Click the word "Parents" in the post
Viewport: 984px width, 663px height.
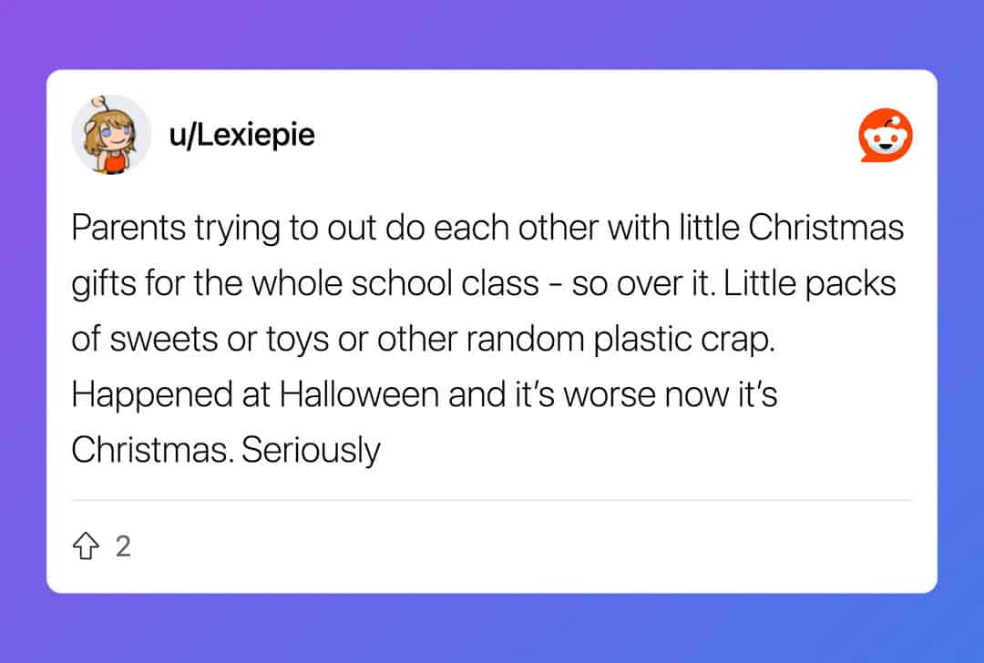coord(127,227)
